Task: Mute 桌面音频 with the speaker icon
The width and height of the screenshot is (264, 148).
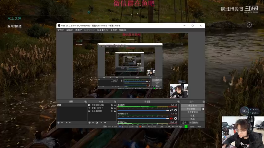Action: click(171, 110)
